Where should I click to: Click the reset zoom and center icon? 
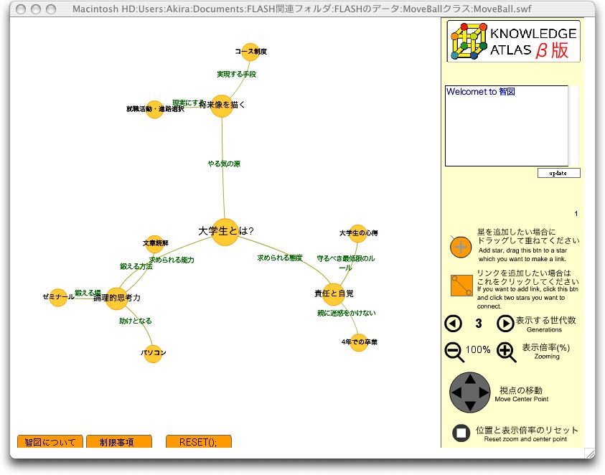461,433
